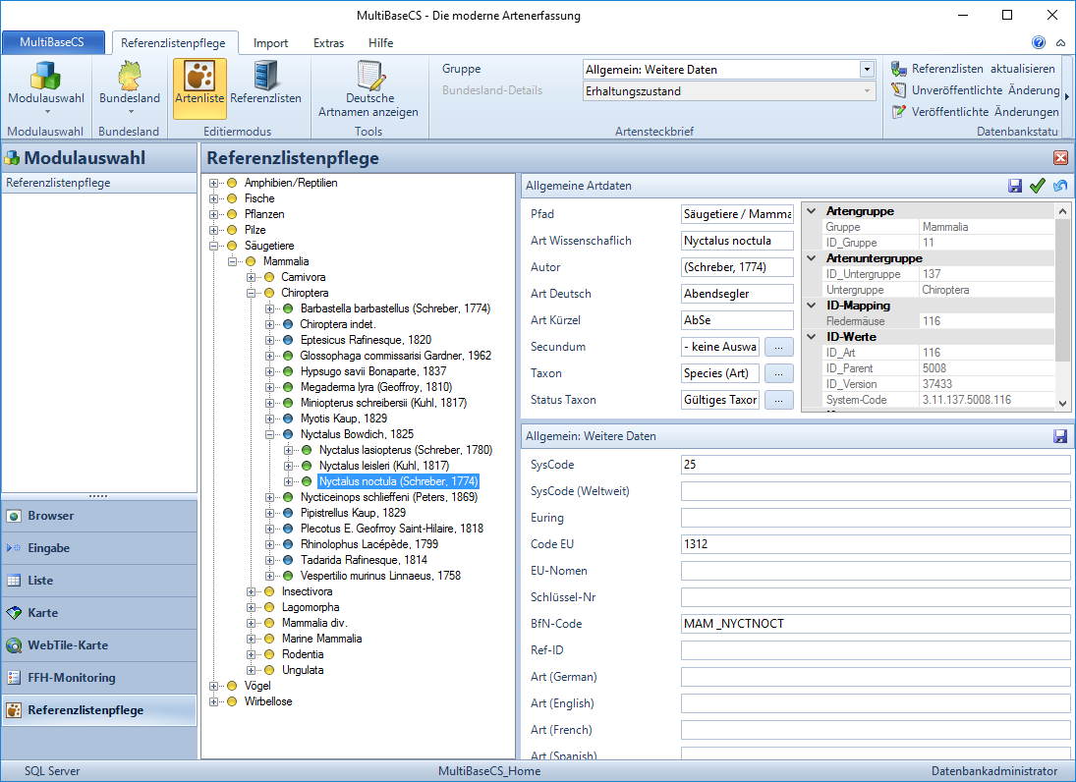This screenshot has width=1076, height=782.
Task: Open the Karte module
Action: click(99, 613)
